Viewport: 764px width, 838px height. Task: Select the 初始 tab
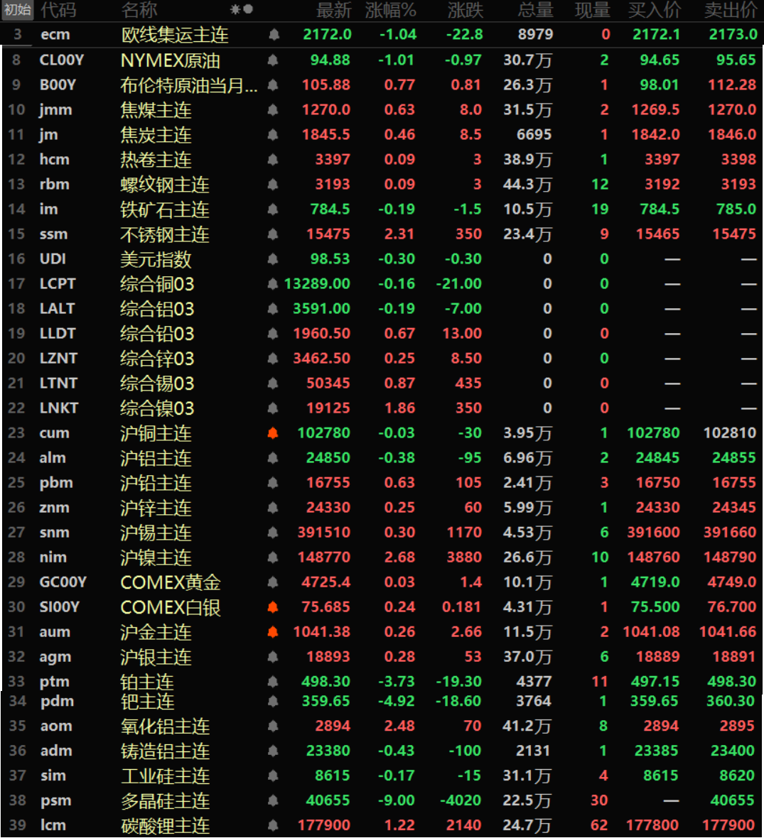click(x=18, y=10)
